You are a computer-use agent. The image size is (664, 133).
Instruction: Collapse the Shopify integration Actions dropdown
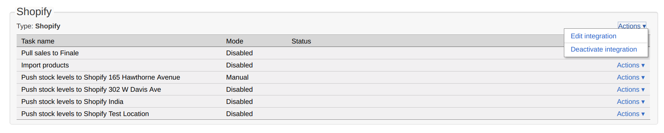[x=632, y=26]
